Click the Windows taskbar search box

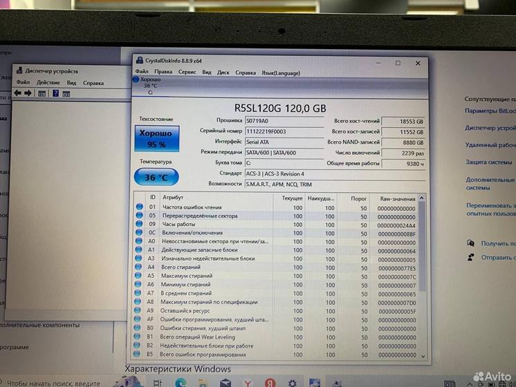point(53,383)
